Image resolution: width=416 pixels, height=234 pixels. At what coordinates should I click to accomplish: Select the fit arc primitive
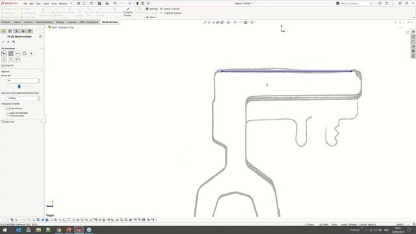[18, 53]
